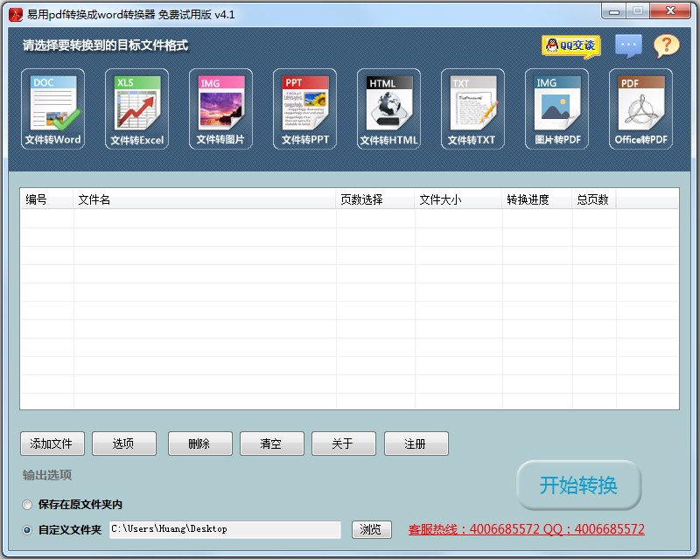
Task: Choose the 文件转图片 conversion mode
Action: 220,108
